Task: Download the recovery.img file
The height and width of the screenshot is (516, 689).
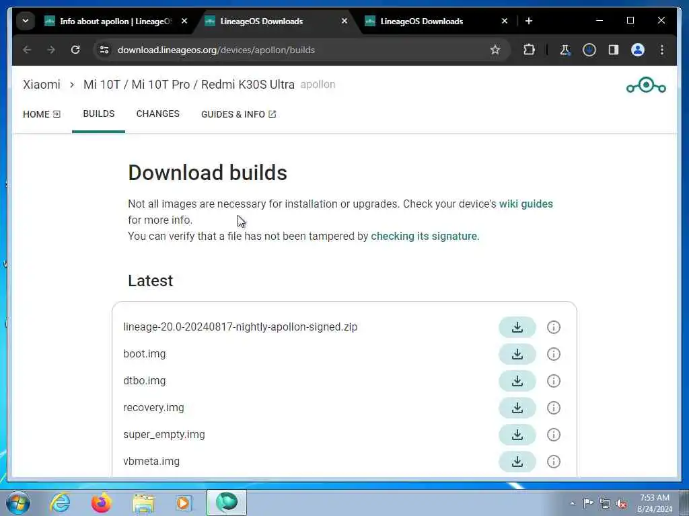Action: [x=517, y=408]
